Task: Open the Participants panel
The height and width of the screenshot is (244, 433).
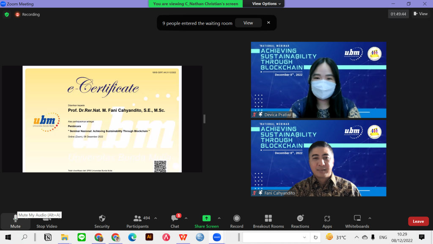Action: coord(137,222)
